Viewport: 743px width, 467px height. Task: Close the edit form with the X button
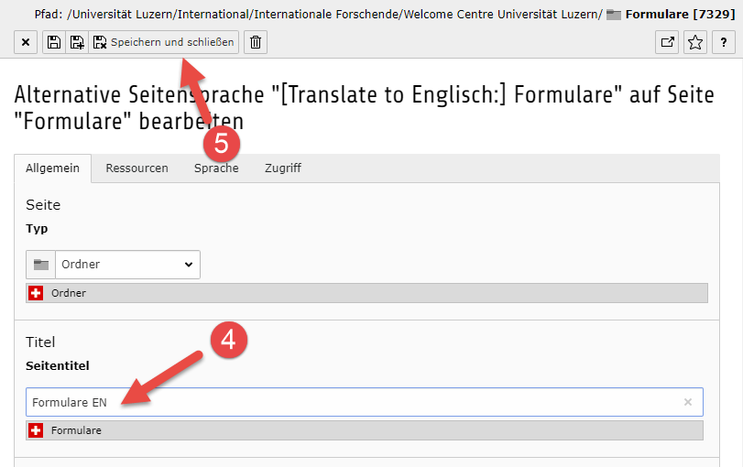coord(26,42)
